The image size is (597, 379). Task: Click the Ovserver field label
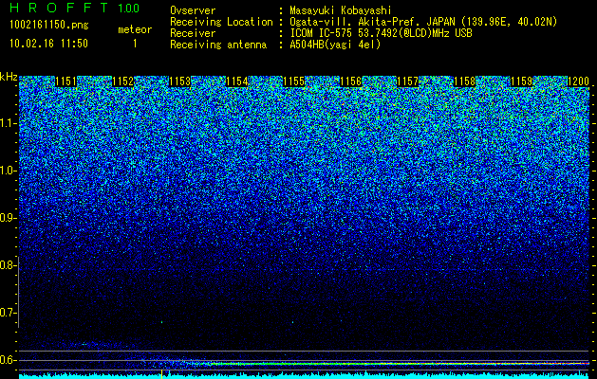click(x=193, y=10)
